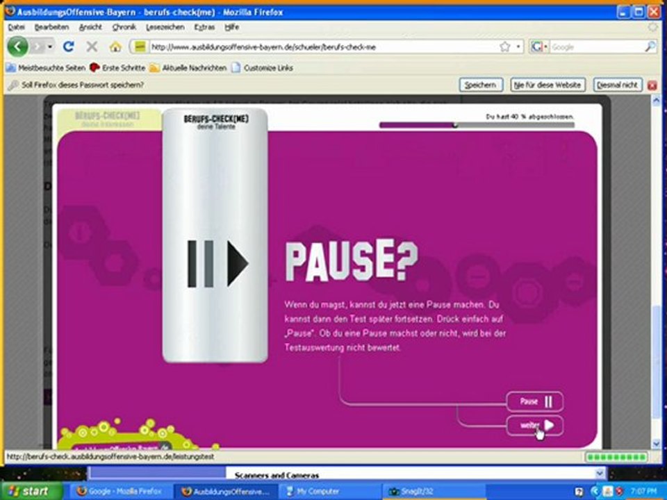Open the Datei menu
667x500 pixels.
(16, 27)
